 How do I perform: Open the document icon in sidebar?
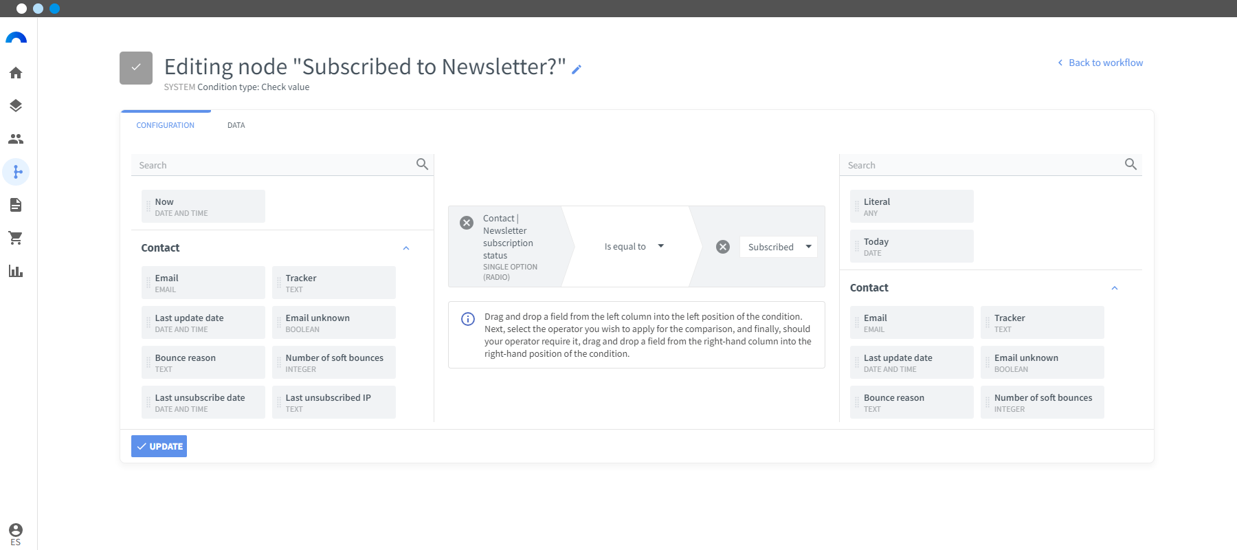[x=16, y=205]
